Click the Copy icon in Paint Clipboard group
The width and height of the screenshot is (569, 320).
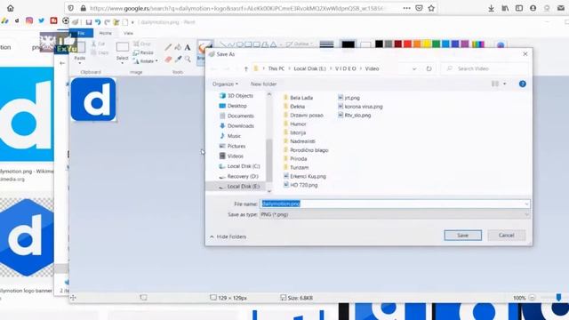[100, 52]
